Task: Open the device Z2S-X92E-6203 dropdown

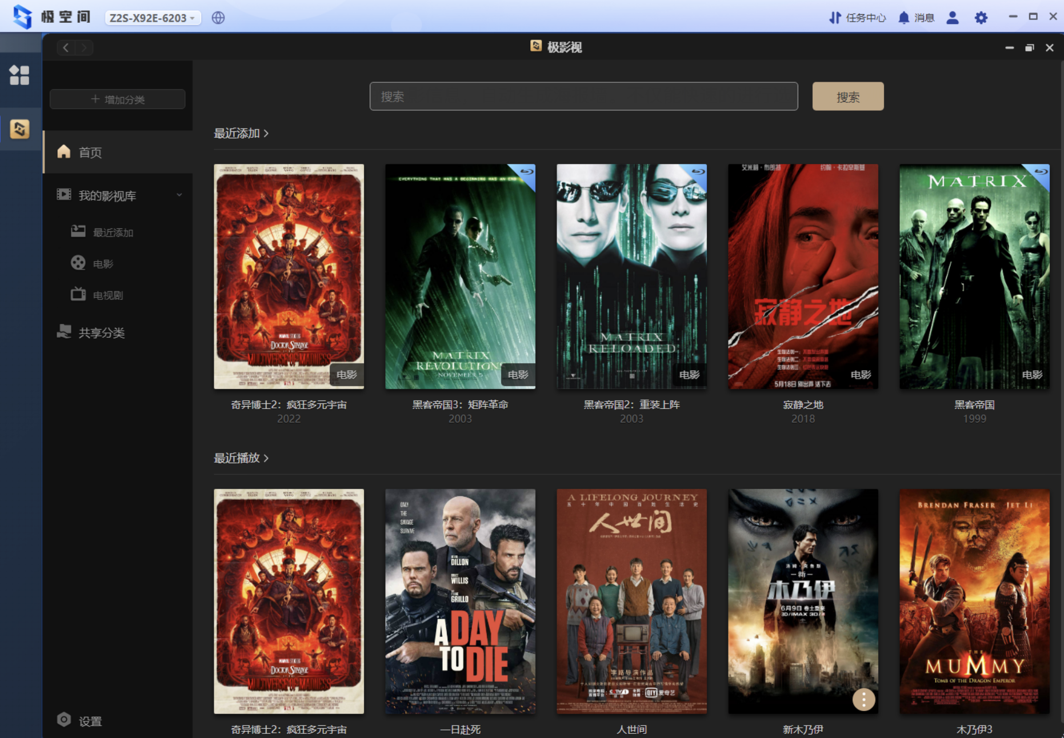Action: [153, 18]
